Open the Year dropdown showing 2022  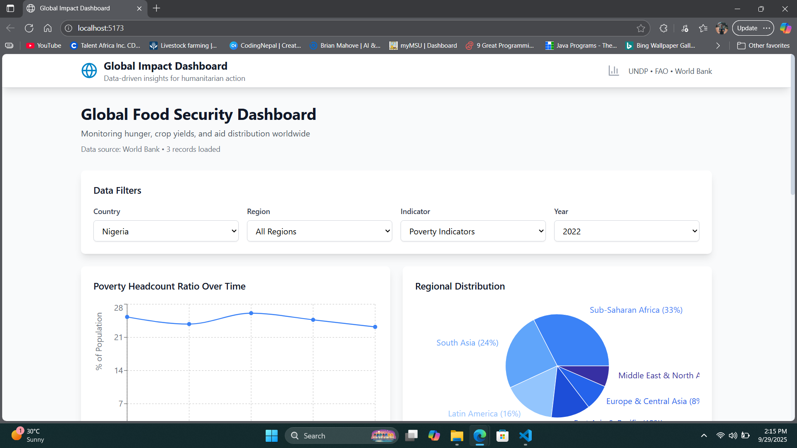[627, 231]
